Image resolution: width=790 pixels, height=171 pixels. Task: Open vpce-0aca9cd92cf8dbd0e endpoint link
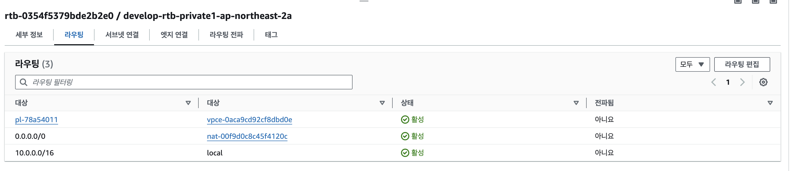[249, 120]
